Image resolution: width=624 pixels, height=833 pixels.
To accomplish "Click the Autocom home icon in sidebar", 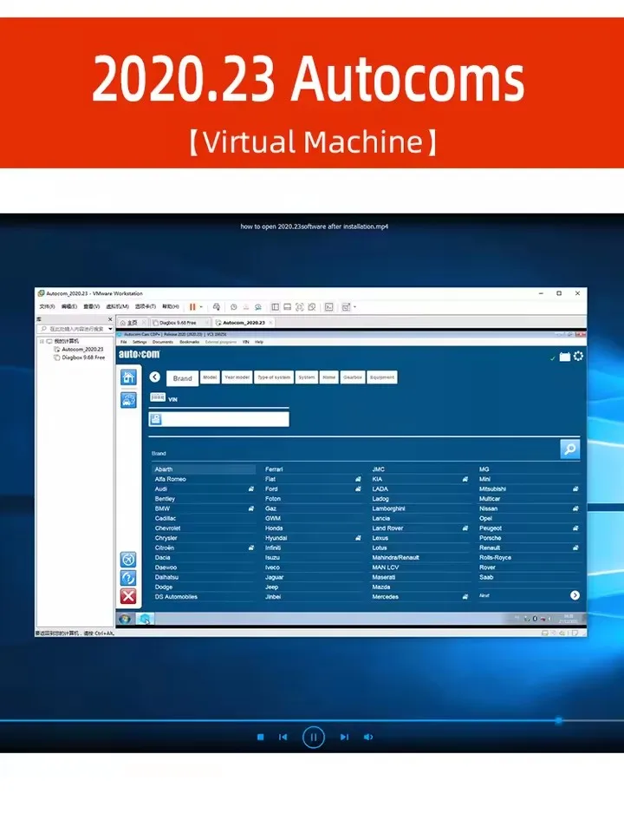I will pos(128,377).
